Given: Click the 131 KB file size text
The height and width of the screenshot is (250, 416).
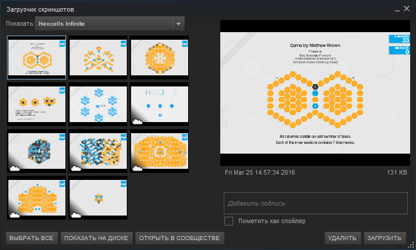Looking at the screenshot, I should point(397,172).
